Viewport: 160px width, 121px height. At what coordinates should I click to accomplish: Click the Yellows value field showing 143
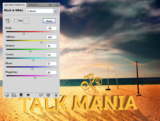[x=51, y=37]
